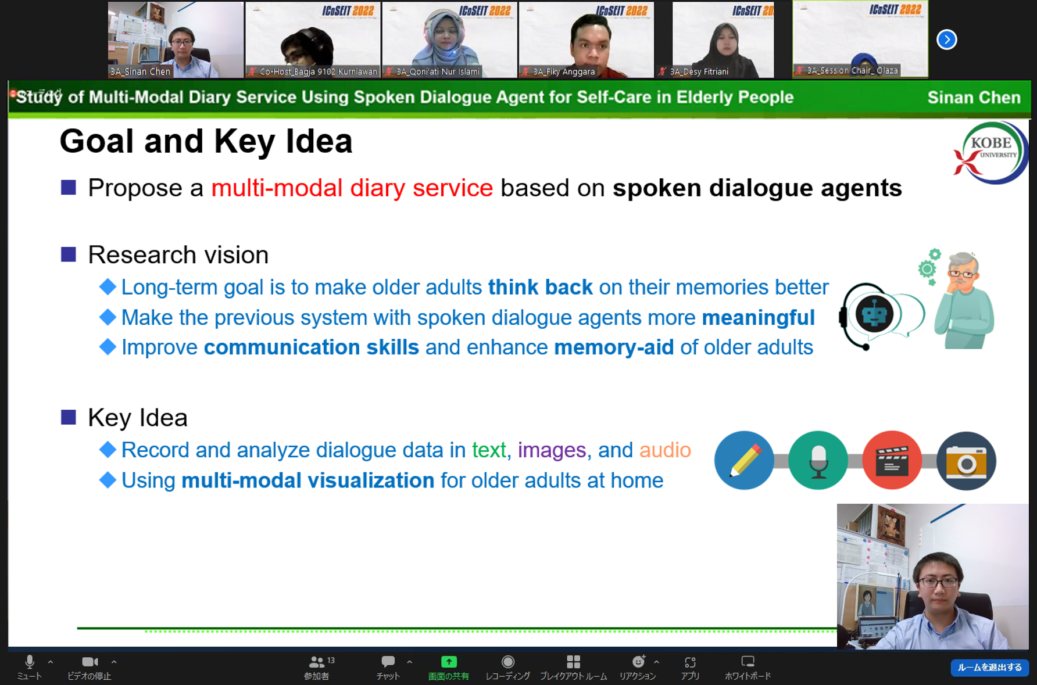Show next participants with the blue arrow
Viewport: 1037px width, 685px height.
point(947,40)
